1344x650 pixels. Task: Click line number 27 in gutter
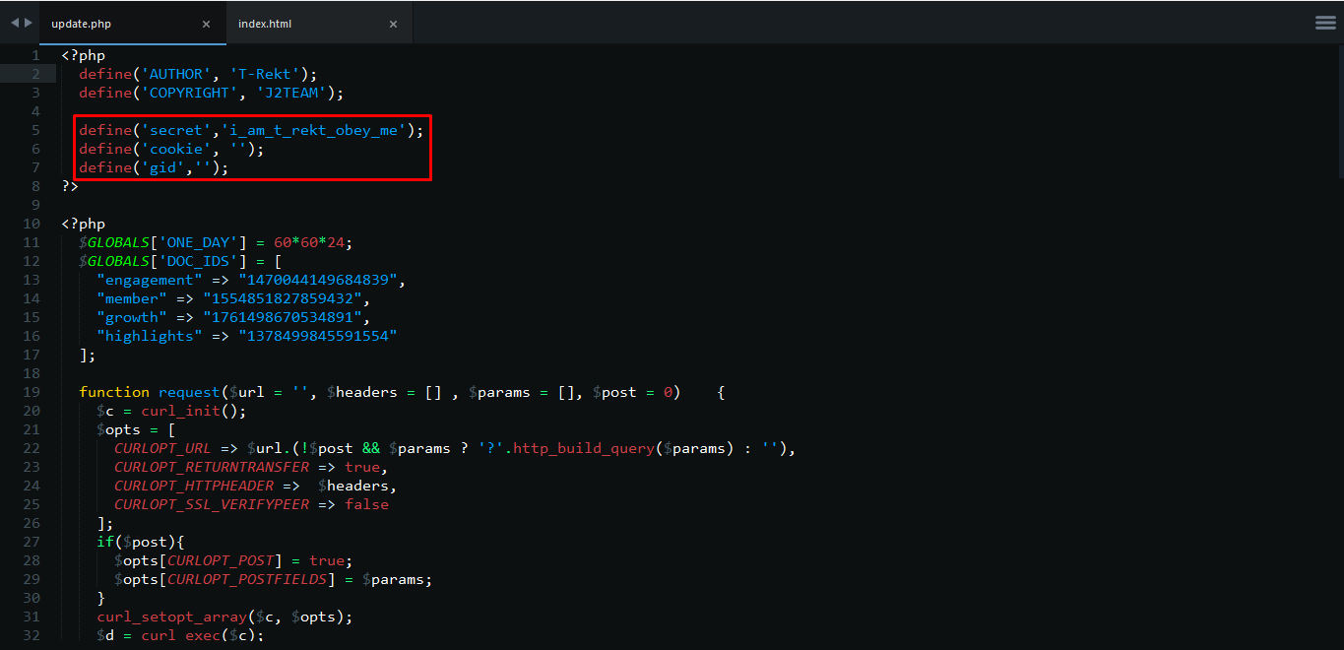[x=32, y=543]
